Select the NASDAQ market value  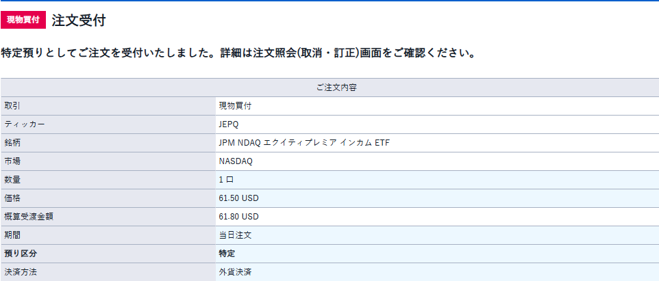236,161
